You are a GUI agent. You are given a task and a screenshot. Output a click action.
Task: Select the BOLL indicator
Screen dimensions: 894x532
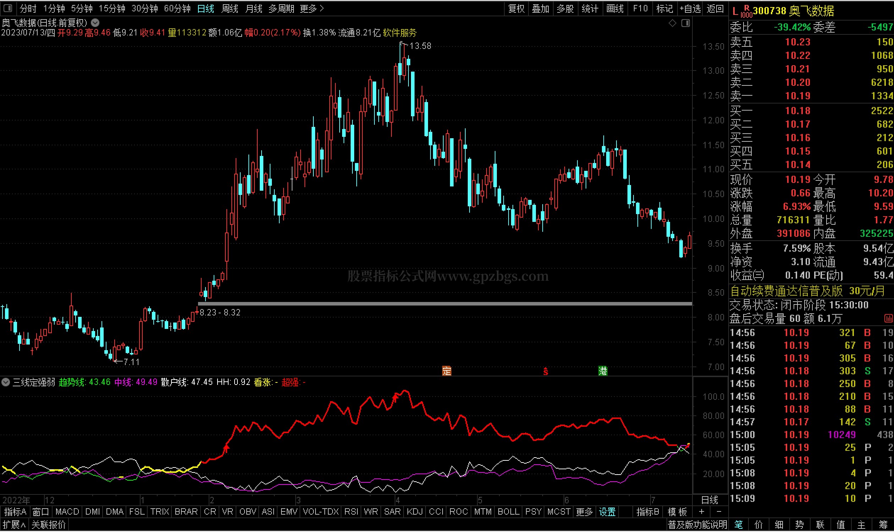click(508, 512)
